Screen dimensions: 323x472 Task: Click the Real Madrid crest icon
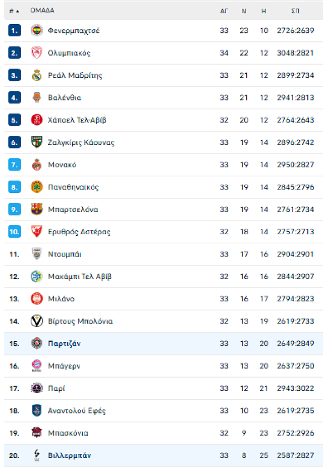pos(37,75)
